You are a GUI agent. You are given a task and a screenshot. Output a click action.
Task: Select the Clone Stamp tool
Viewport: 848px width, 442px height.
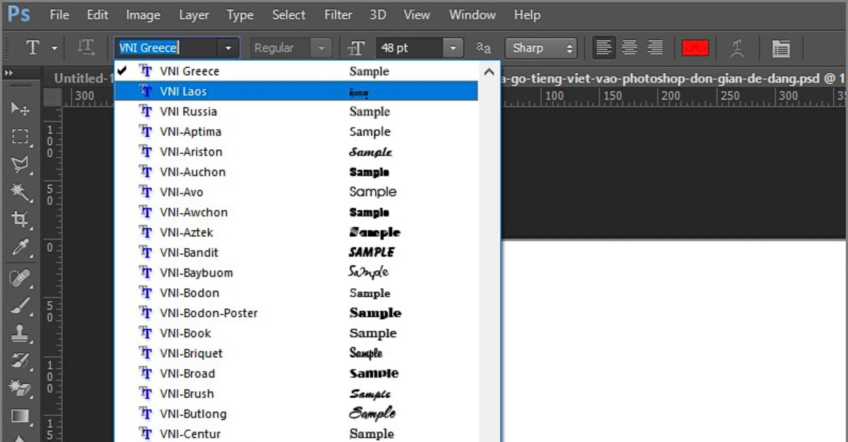point(20,333)
